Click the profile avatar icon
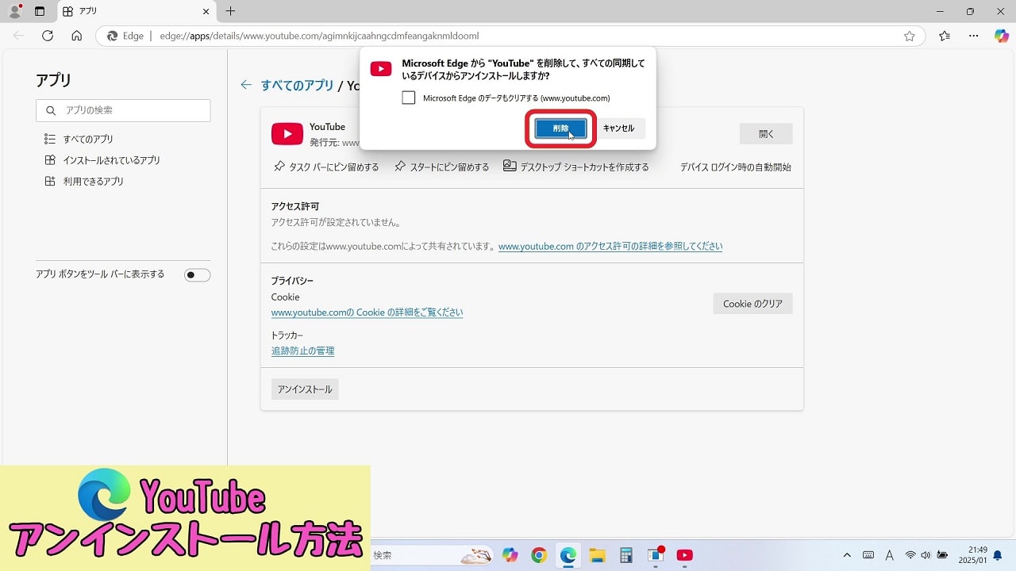Image resolution: width=1016 pixels, height=571 pixels. [15, 11]
